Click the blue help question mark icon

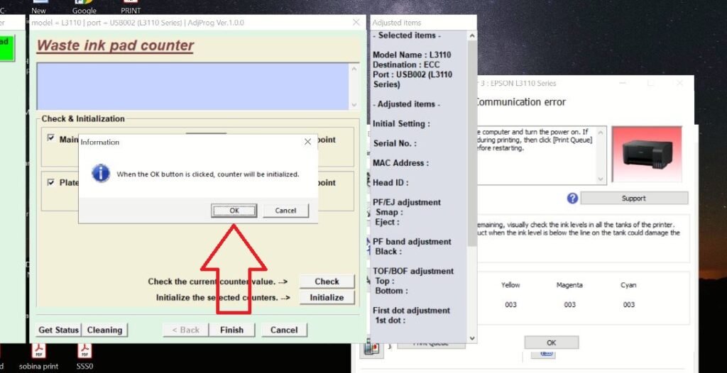click(573, 199)
